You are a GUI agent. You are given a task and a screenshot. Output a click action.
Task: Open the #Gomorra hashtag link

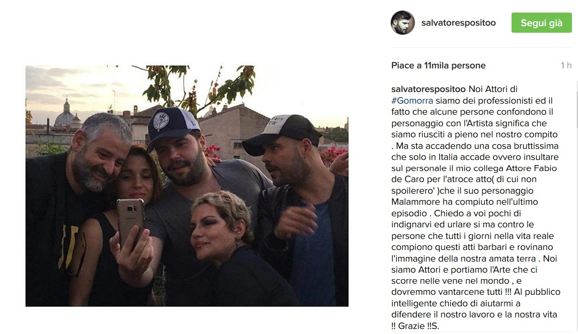[412, 101]
